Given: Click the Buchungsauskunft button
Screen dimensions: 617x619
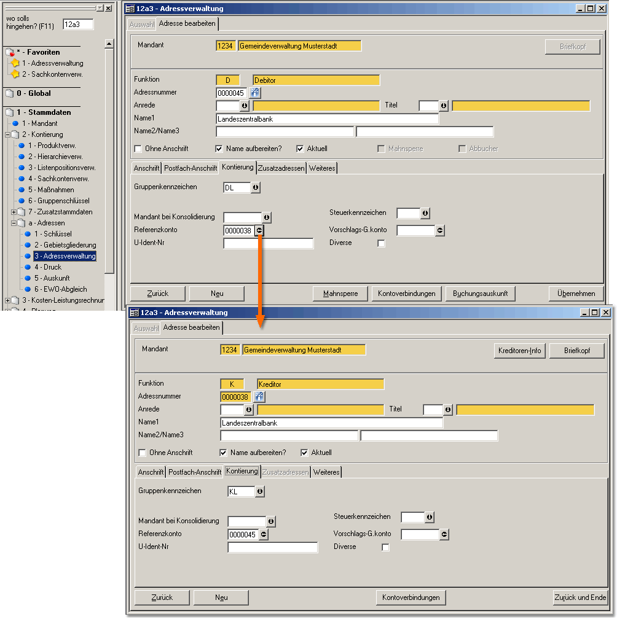Looking at the screenshot, I should (x=480, y=294).
